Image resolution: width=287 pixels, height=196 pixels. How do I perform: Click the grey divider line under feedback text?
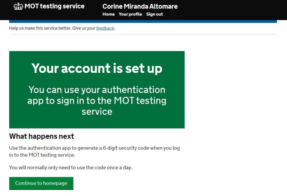(x=143, y=34)
